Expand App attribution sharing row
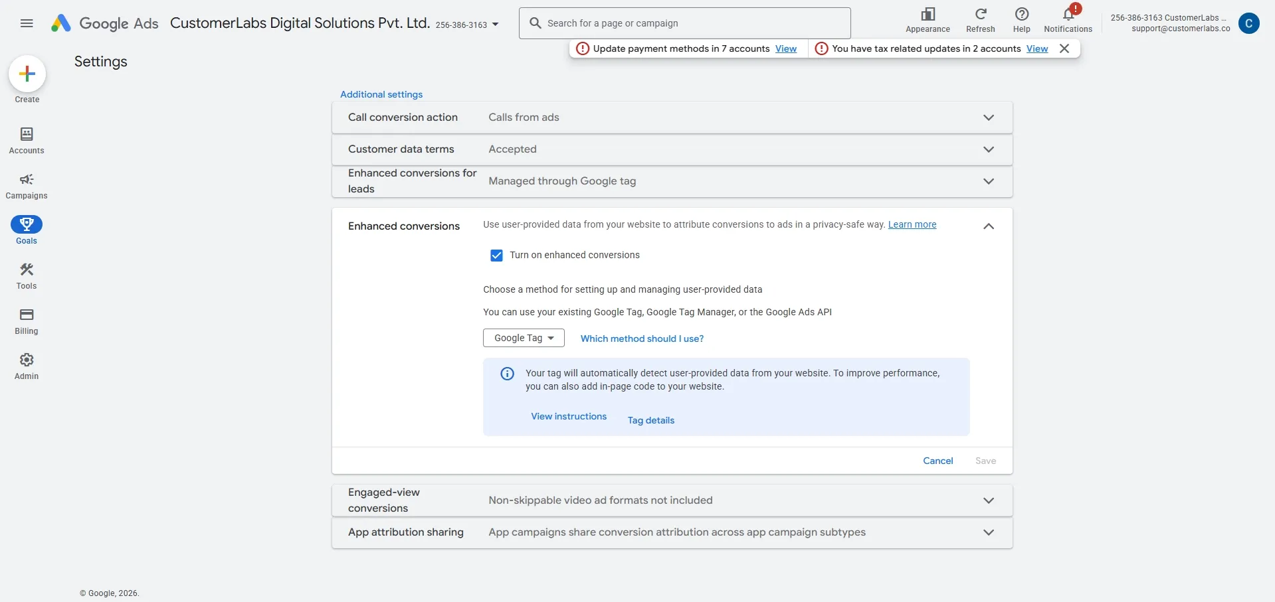 coord(672,532)
